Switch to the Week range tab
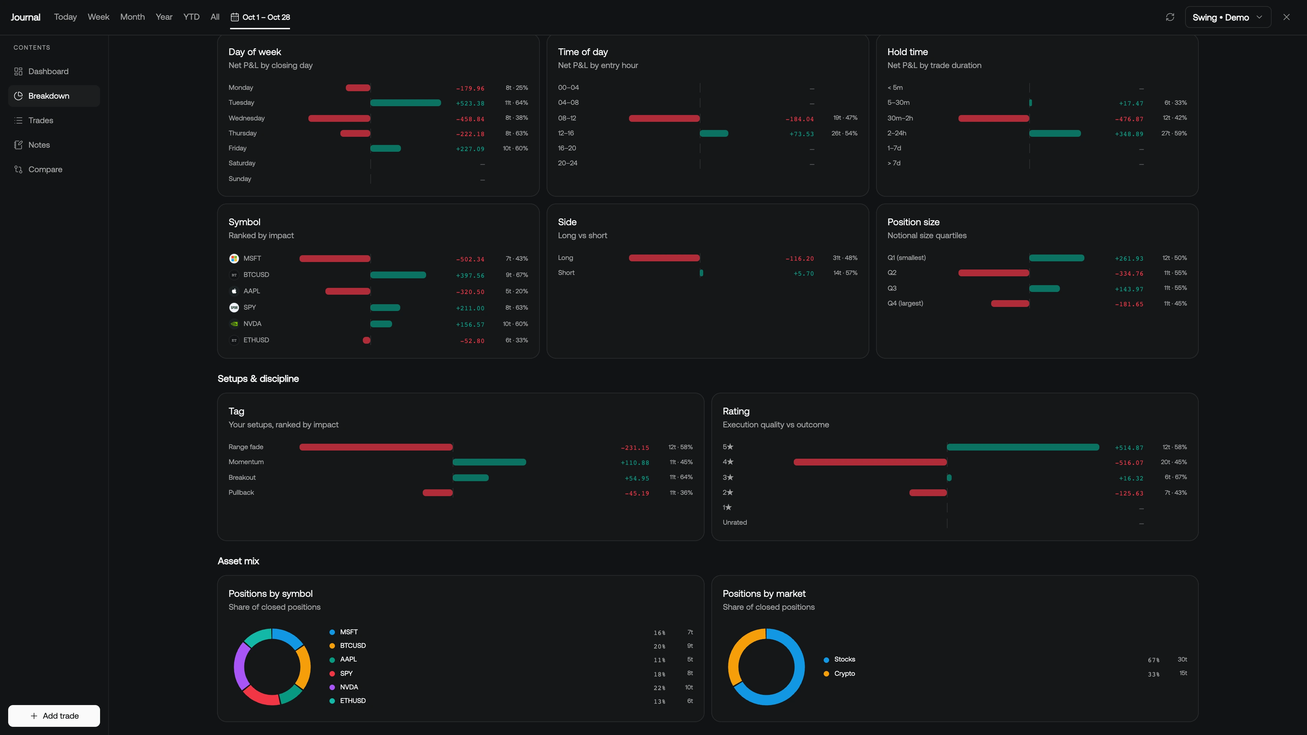 tap(98, 17)
